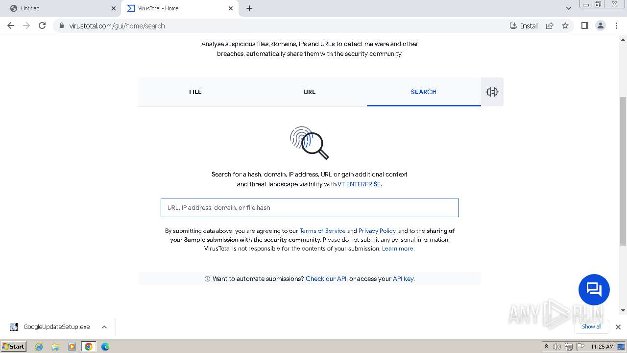This screenshot has width=627, height=353.
Task: Show all downloads
Action: pyautogui.click(x=591, y=327)
